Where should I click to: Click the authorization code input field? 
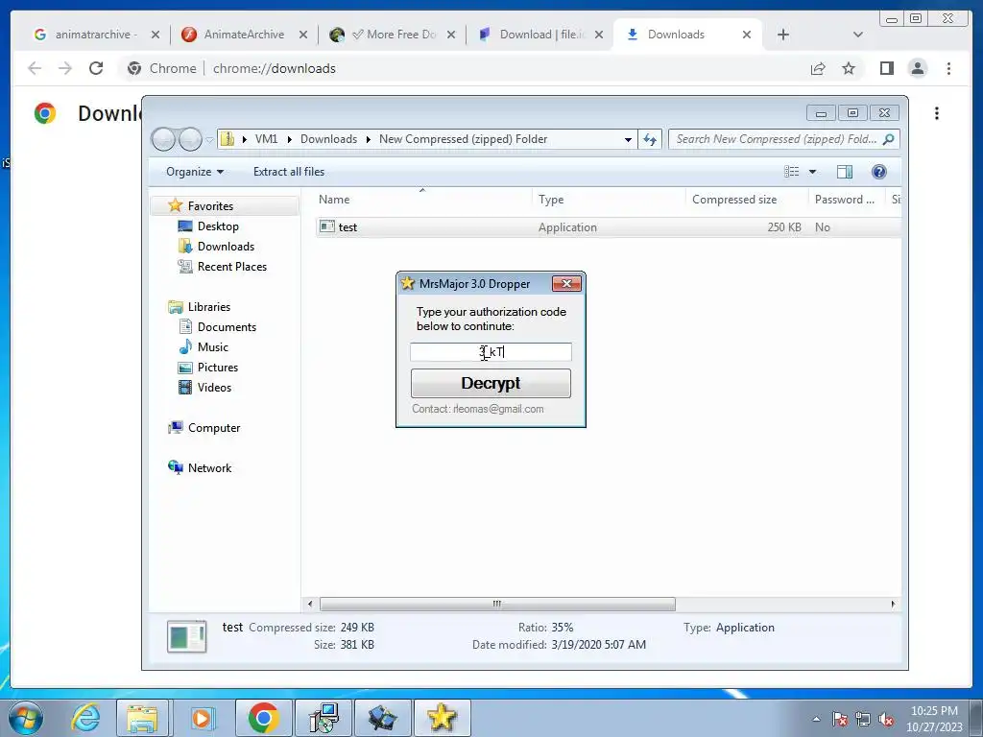491,351
